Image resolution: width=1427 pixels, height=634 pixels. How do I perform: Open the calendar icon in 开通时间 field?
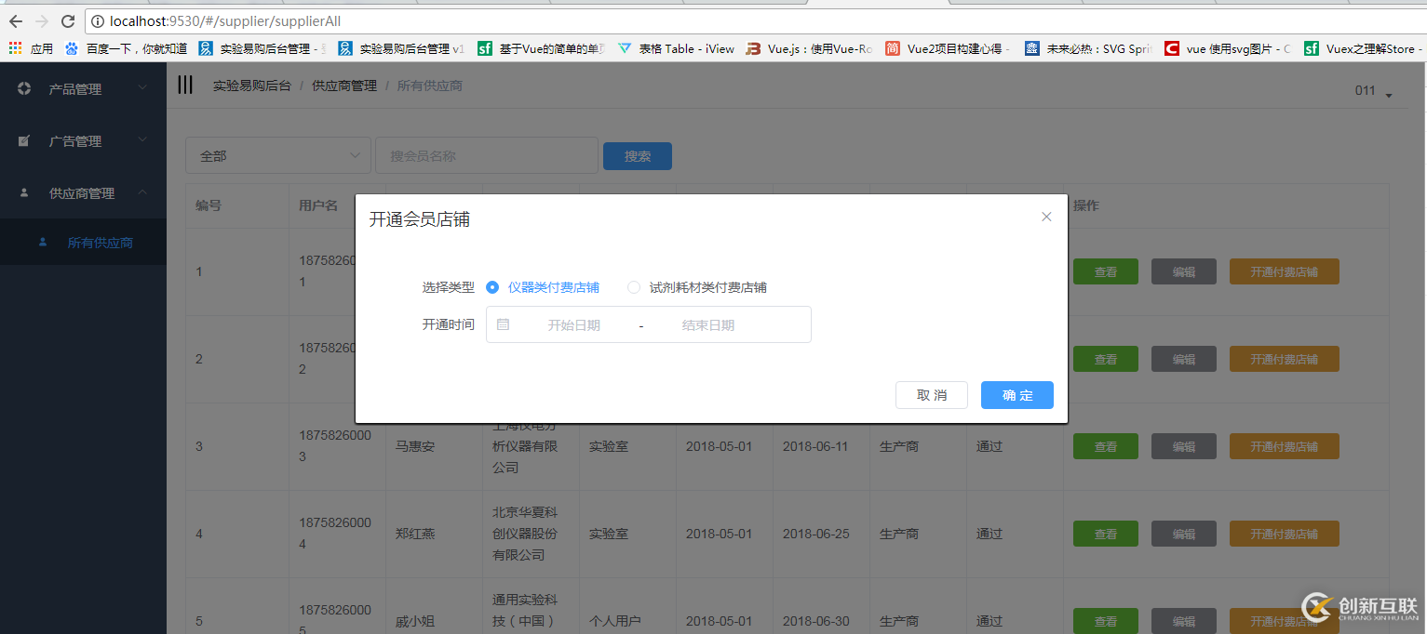point(504,324)
